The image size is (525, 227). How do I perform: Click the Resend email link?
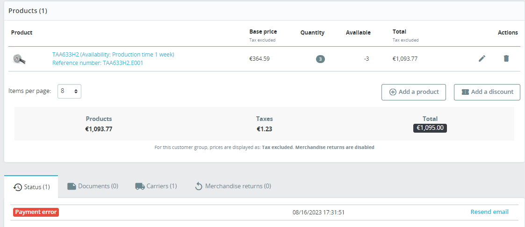click(489, 212)
